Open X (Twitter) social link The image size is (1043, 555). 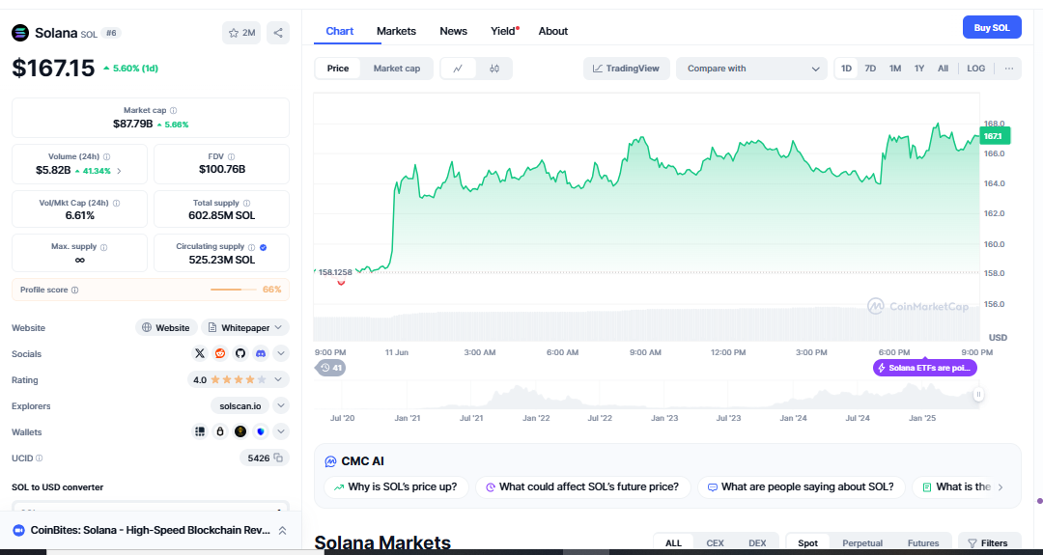point(200,353)
